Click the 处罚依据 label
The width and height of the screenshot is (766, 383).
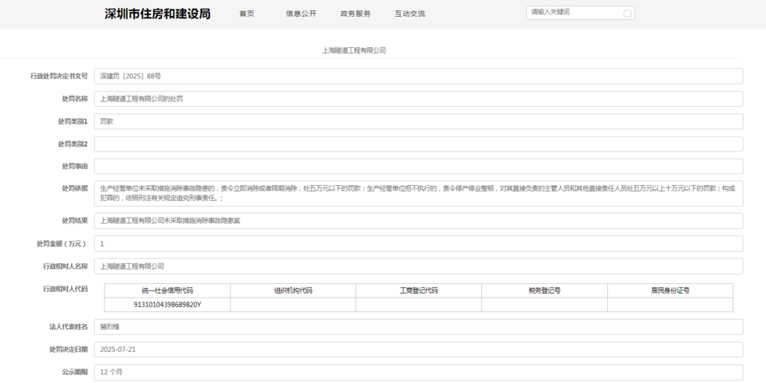(x=75, y=188)
